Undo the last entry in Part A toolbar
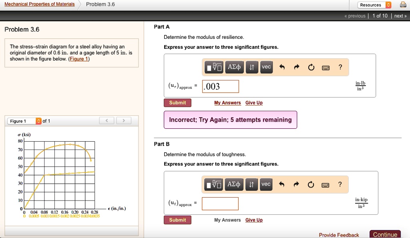Viewport: 410px width, 238px height. coord(283,67)
